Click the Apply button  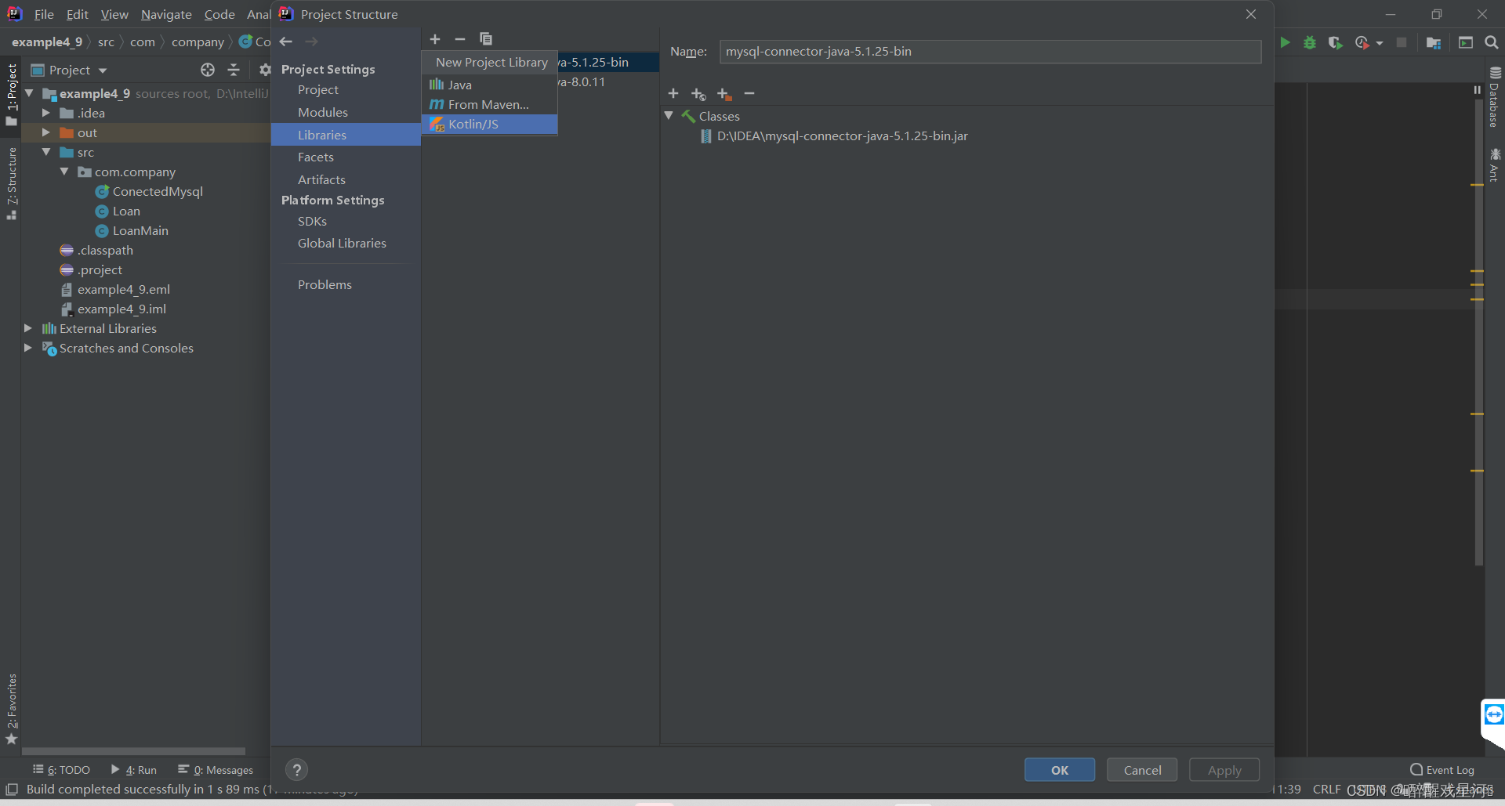tap(1224, 769)
